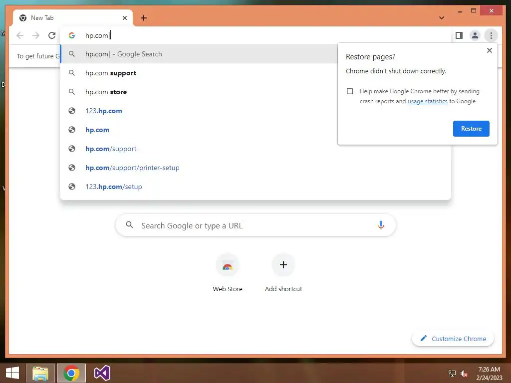
Task: Click the Chrome taskbar icon
Action: [71, 373]
